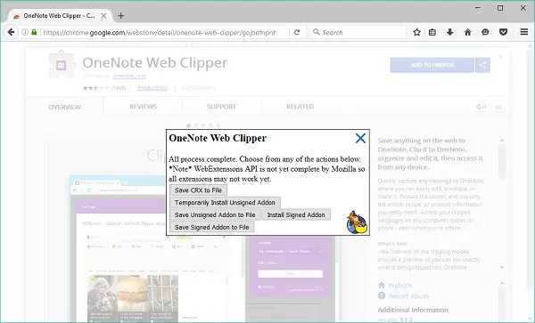Reload the page with the refresh icon

[x=297, y=32]
